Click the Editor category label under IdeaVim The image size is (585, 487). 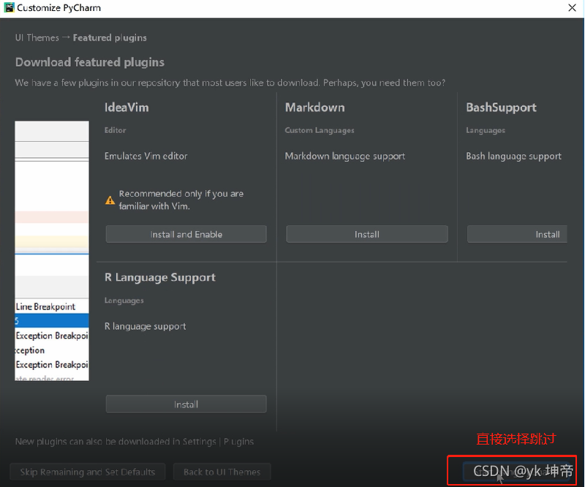(x=116, y=130)
